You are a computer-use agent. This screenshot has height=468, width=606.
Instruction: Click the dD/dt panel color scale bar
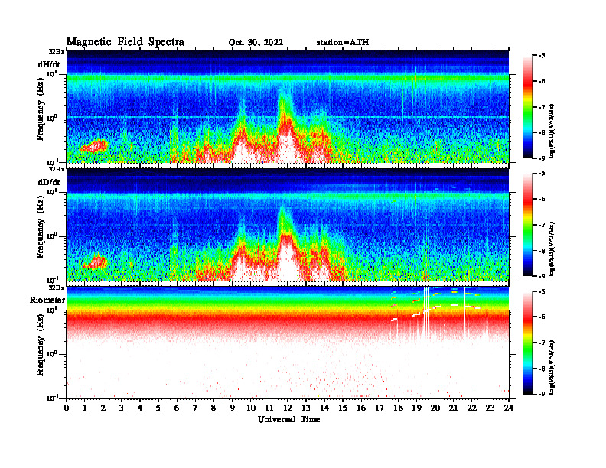click(x=528, y=224)
